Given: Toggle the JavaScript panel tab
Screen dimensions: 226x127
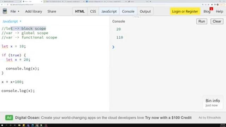Looking at the screenshot, I should [109, 11].
